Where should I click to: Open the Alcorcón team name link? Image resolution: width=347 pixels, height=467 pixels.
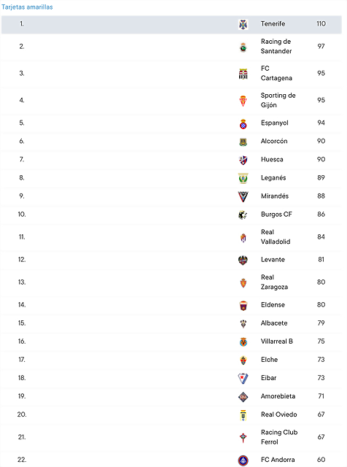coord(274,141)
